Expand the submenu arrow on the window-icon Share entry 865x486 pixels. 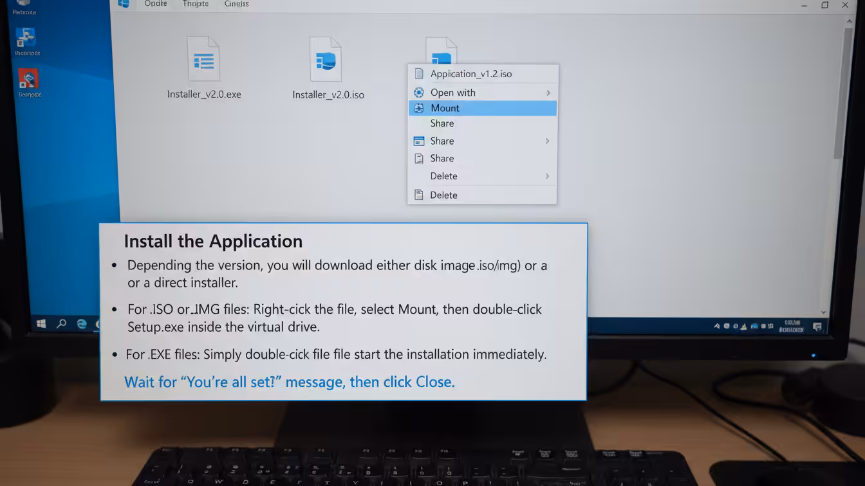(x=548, y=141)
